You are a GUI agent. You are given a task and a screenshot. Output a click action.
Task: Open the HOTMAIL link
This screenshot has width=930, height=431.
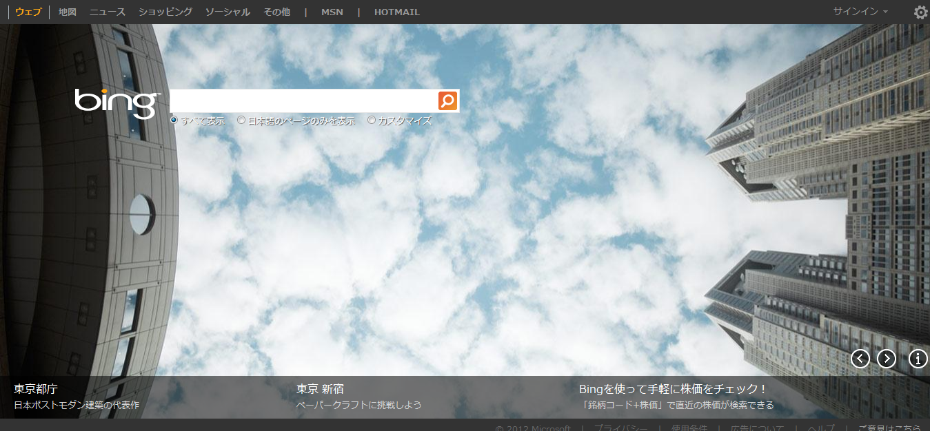[x=396, y=12]
